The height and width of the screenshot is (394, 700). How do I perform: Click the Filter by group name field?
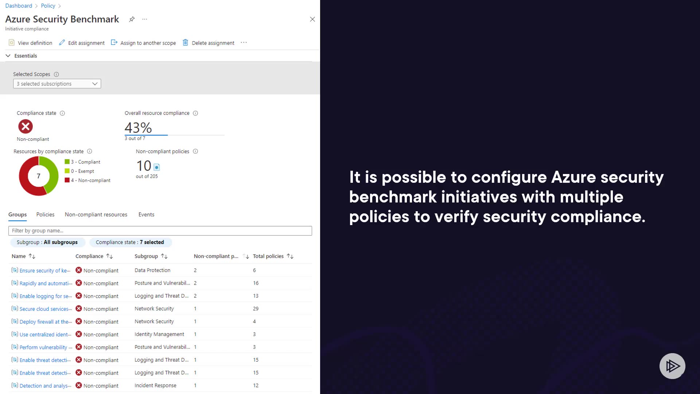pos(160,231)
